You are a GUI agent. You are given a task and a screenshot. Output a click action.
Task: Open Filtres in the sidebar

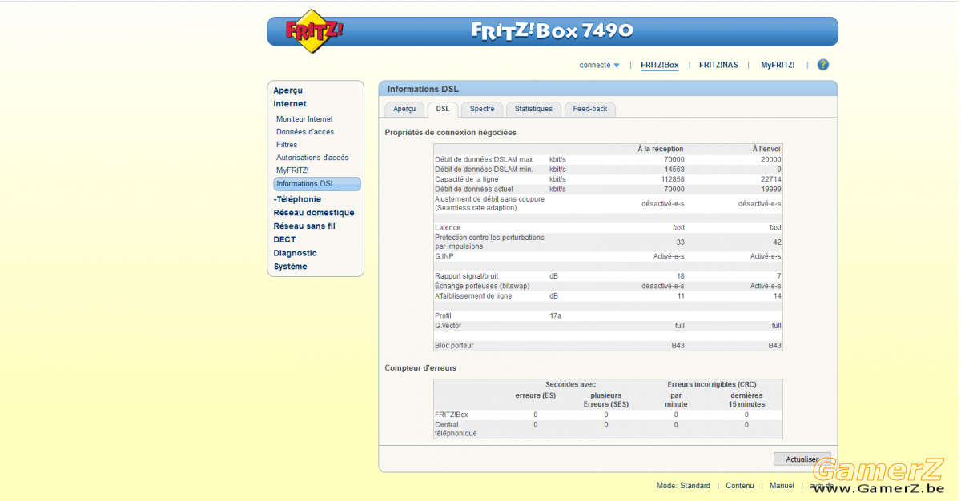287,145
